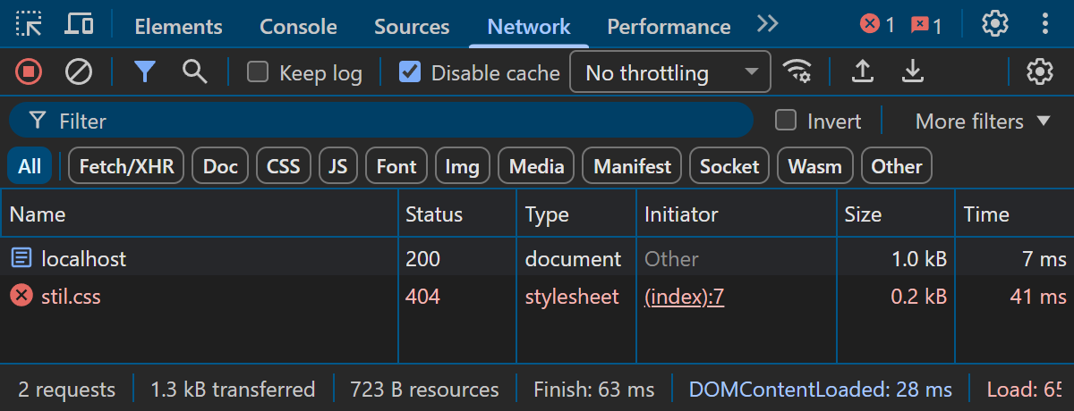This screenshot has width=1074, height=411.
Task: Click the 1.3 kB transferred text
Action: pyautogui.click(x=233, y=390)
